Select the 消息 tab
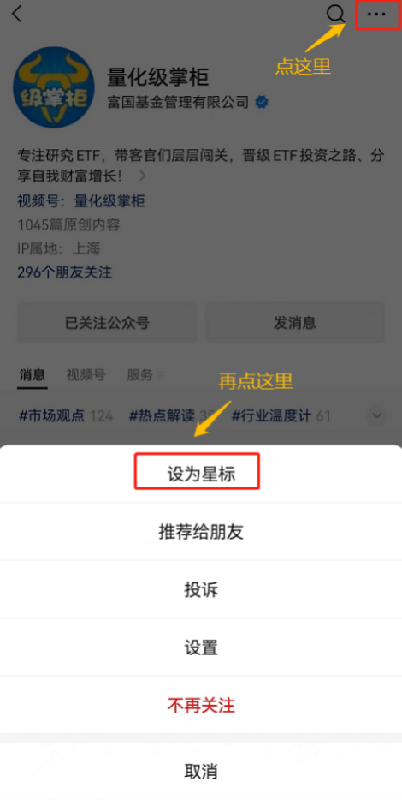This screenshot has width=402, height=800. coord(33,375)
